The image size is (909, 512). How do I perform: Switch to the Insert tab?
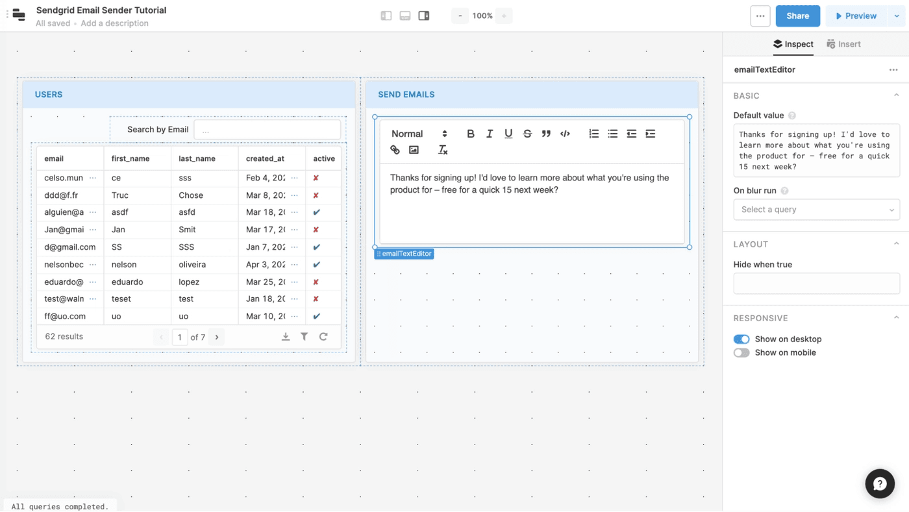point(843,44)
